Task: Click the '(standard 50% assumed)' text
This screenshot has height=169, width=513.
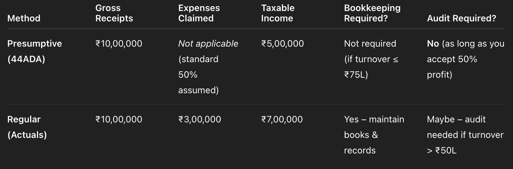Action: pyautogui.click(x=198, y=74)
